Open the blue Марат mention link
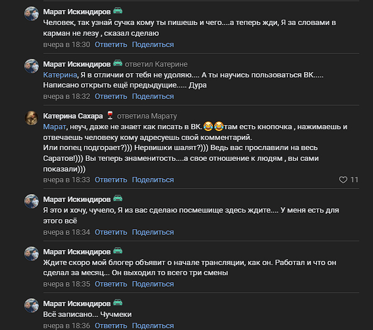The height and width of the screenshot is (330, 373). (55, 127)
